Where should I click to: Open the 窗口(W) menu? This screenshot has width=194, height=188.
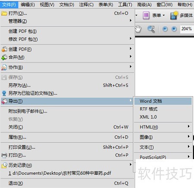point(165,5)
